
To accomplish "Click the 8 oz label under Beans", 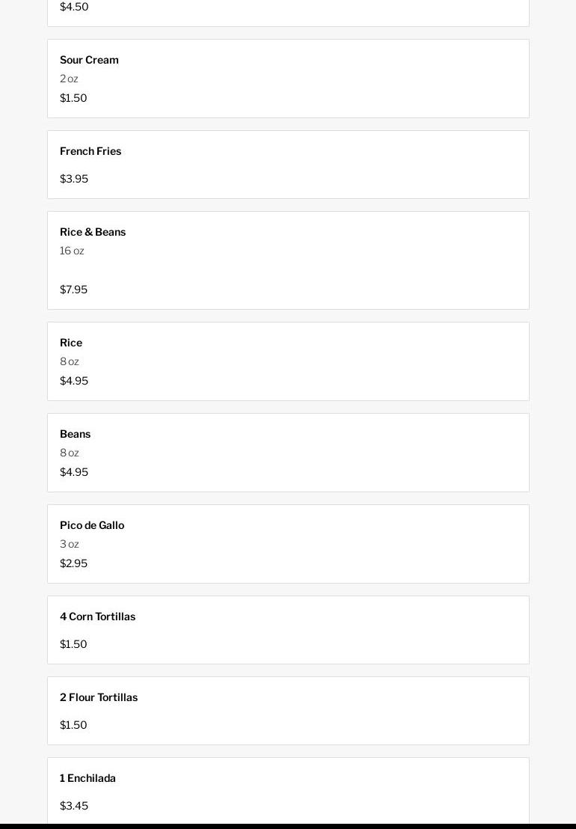I will tap(69, 453).
